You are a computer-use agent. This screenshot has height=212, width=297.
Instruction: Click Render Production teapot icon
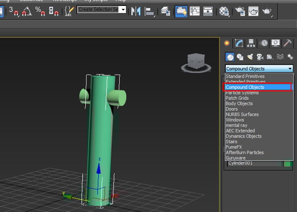(x=267, y=11)
